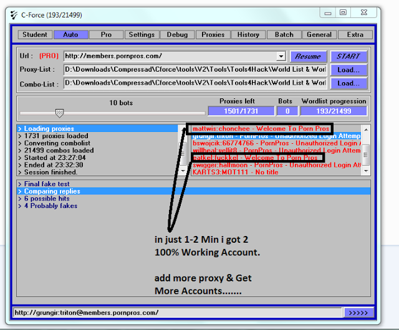Minimize the C-Force window
399x330 pixels.
point(328,12)
